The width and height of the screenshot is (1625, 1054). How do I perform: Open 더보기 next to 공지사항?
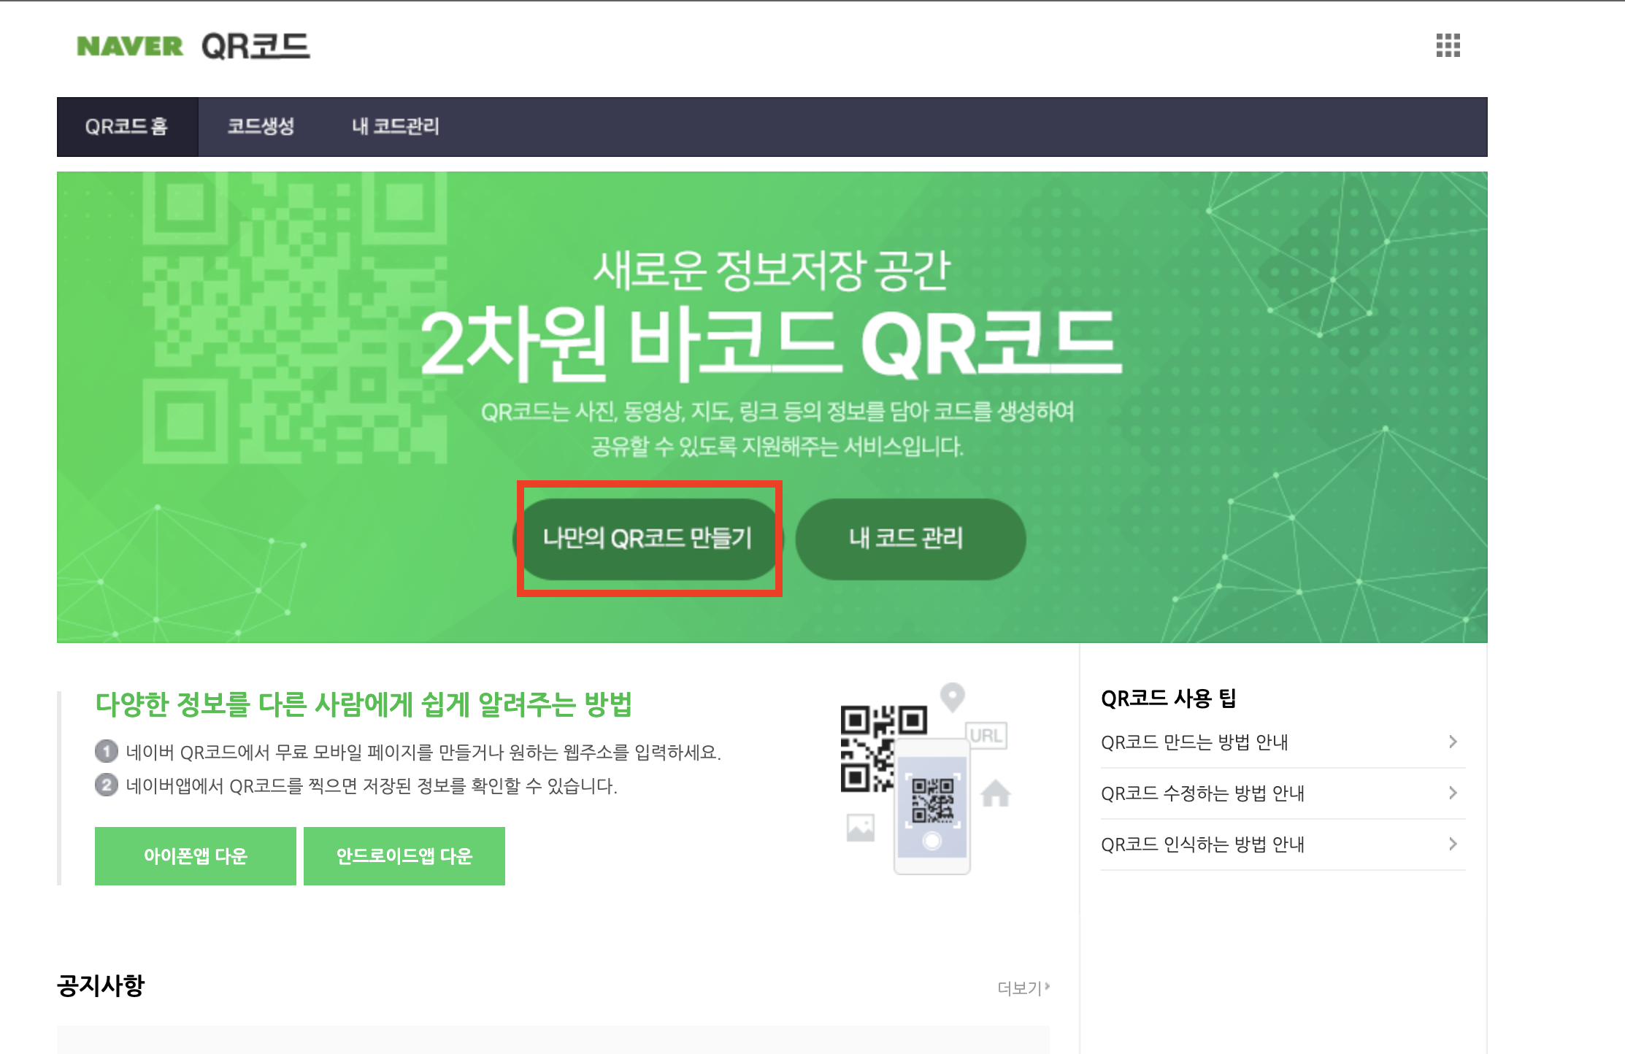1023,988
